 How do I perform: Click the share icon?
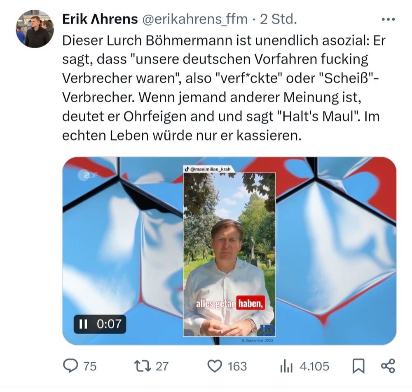pyautogui.click(x=388, y=366)
